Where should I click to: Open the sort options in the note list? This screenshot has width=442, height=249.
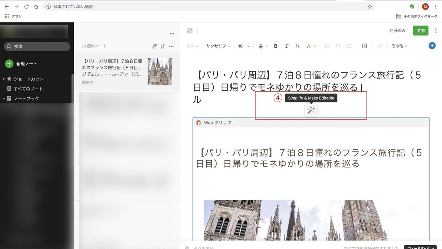coord(154,46)
